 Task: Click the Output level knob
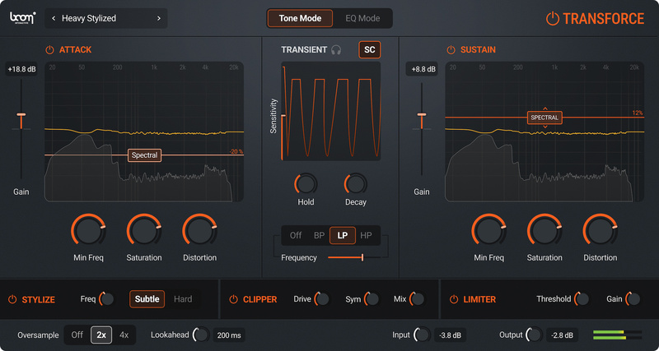[534, 335]
